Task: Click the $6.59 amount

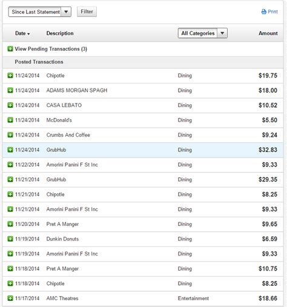Action: (269, 239)
